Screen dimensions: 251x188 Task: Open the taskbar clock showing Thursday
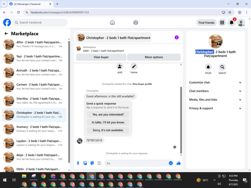(233, 180)
